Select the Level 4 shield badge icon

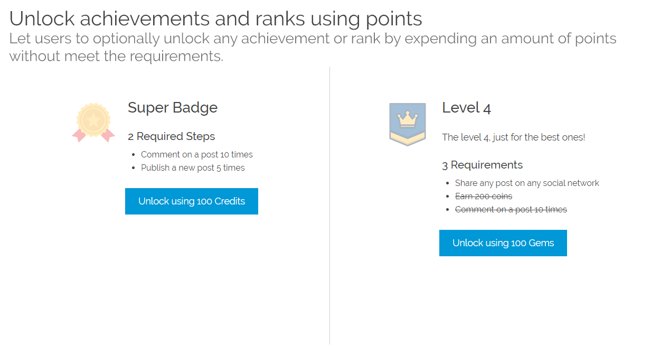[407, 123]
